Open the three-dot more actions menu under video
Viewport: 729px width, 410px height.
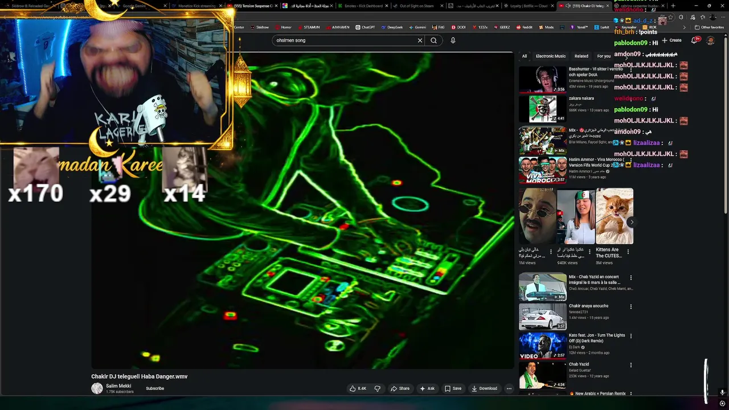coord(509,388)
